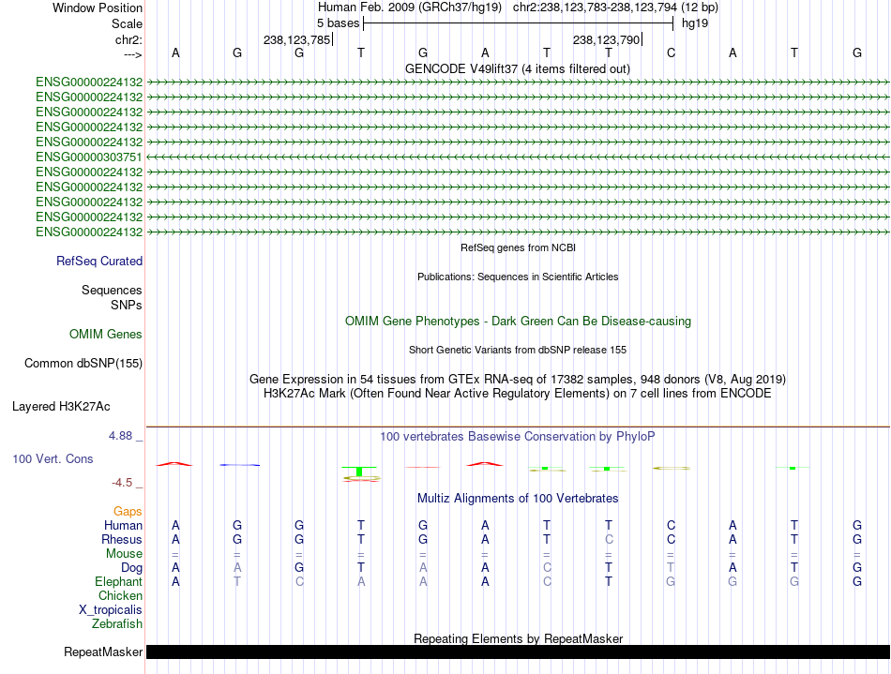Click 'Multiz Alignments of 100 Vertebrates' title
The height and width of the screenshot is (674, 891).
coord(518,498)
